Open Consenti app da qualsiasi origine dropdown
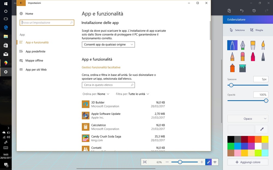Viewport: 273px width, 170px height. (x=108, y=44)
